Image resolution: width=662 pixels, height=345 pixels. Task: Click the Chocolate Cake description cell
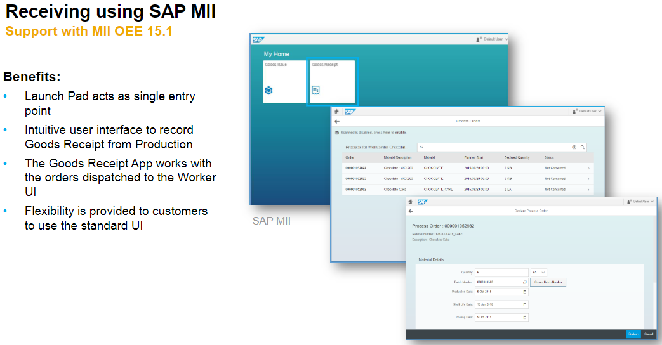396,190
